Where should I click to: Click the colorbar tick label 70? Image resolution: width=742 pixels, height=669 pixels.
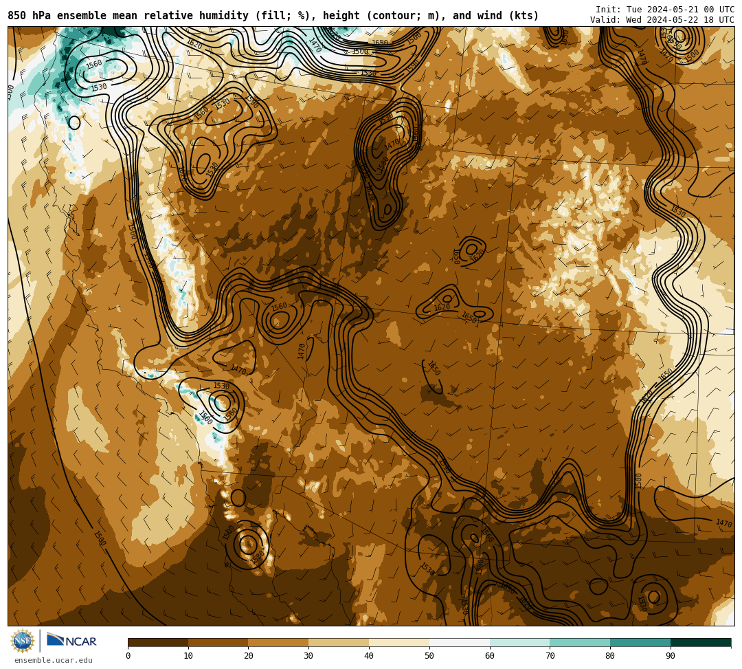point(550,656)
